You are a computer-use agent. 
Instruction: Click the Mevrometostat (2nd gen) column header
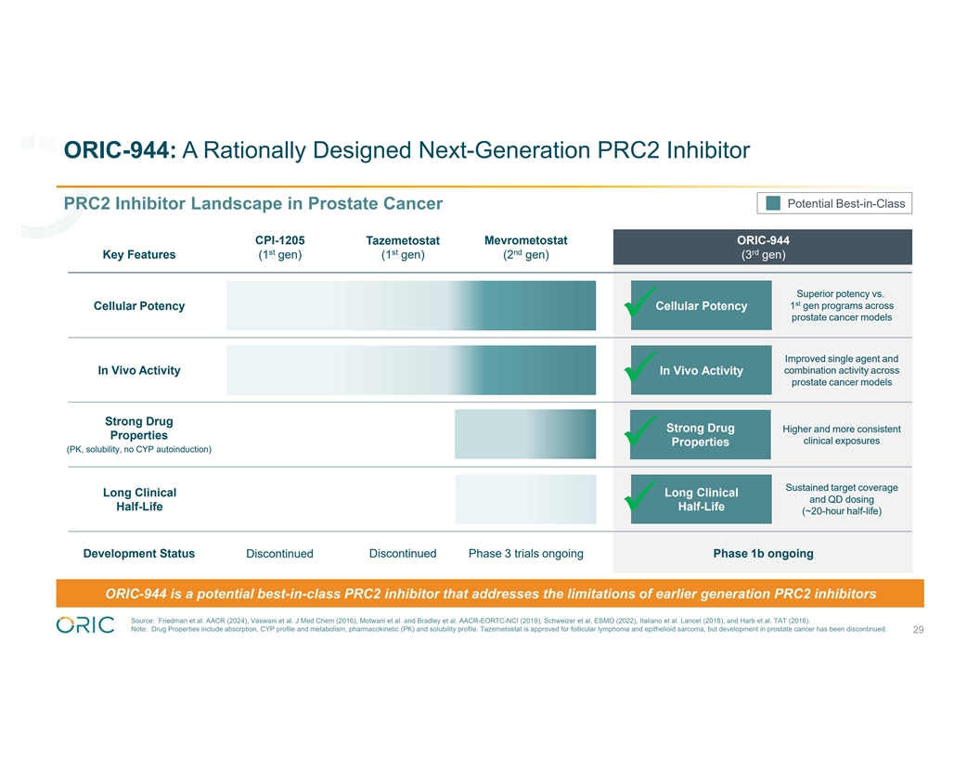pyautogui.click(x=525, y=248)
